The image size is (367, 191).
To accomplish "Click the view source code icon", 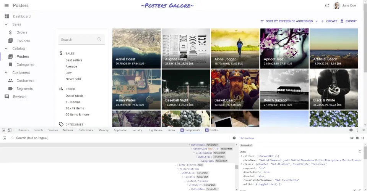I will (x=362, y=138).
